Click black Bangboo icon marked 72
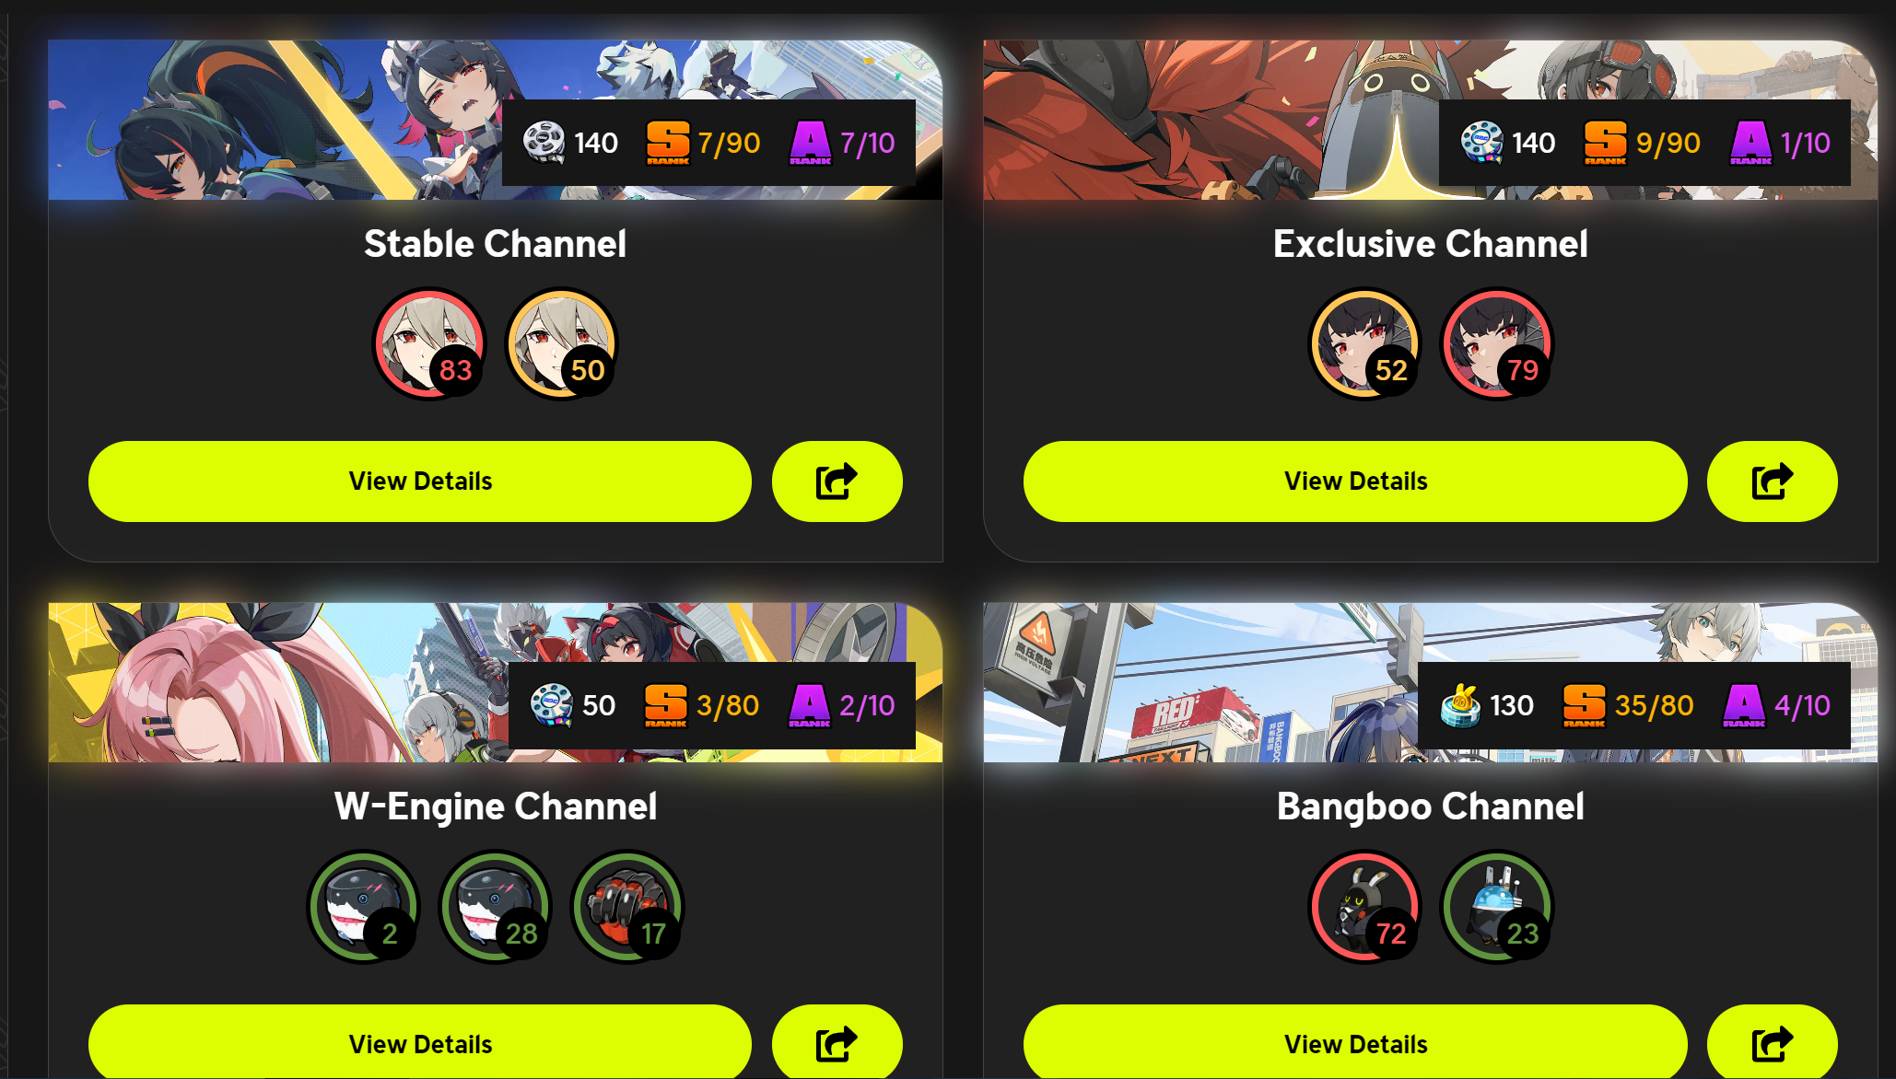This screenshot has height=1079, width=1896. pyautogui.click(x=1364, y=907)
